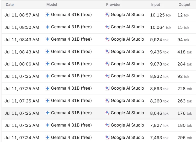Click the output value '15 tok'
196x142 pixels.
click(183, 27)
